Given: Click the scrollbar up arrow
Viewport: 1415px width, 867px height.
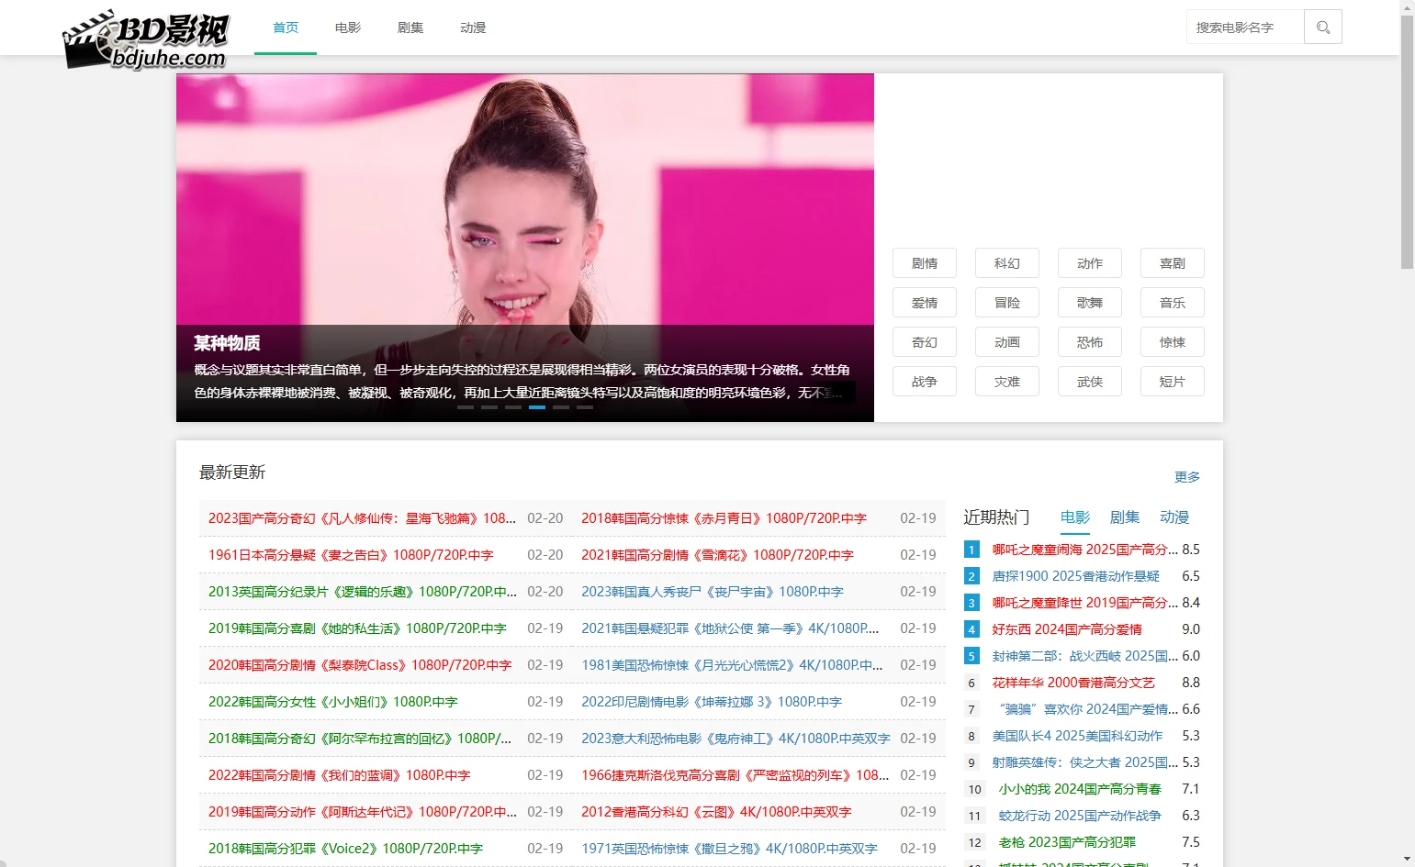Looking at the screenshot, I should point(1407,7).
